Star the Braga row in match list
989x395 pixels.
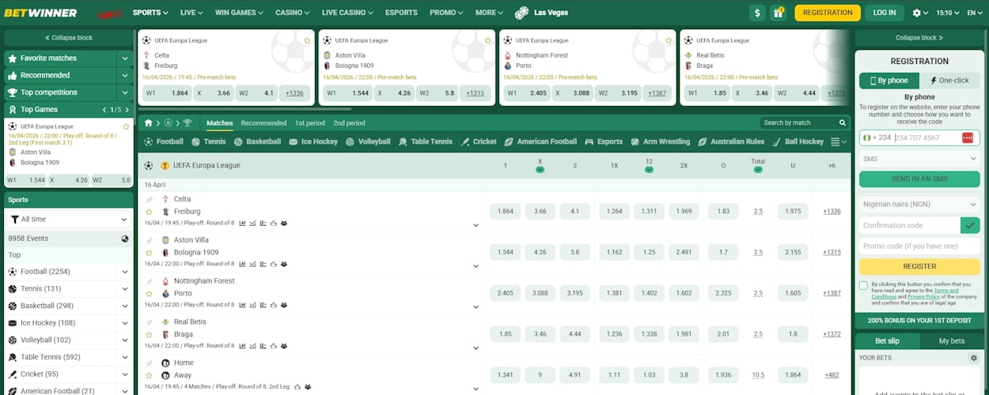[x=149, y=334]
